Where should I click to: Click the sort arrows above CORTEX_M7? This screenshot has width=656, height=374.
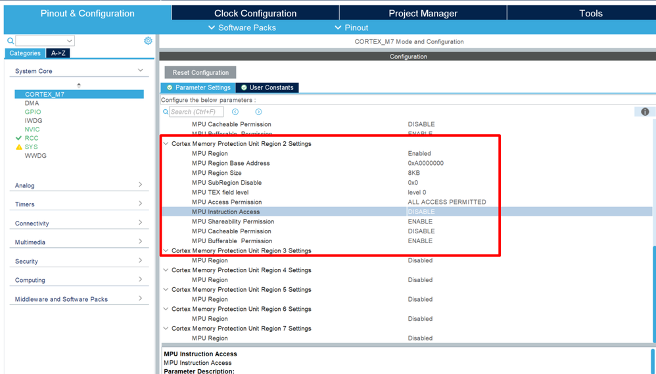point(79,85)
